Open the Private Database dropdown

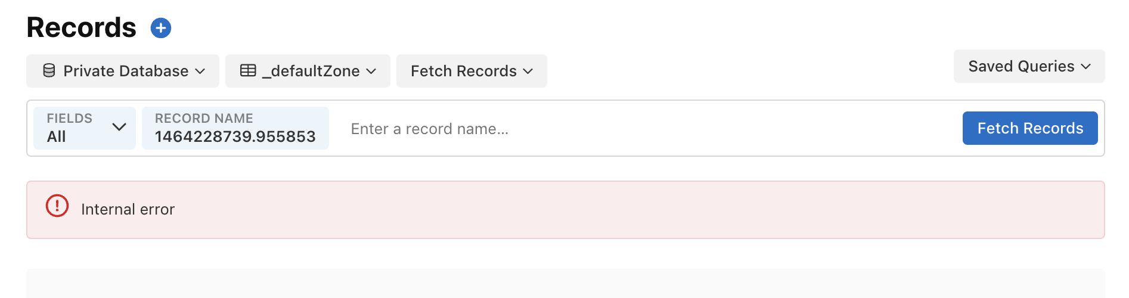(x=123, y=71)
